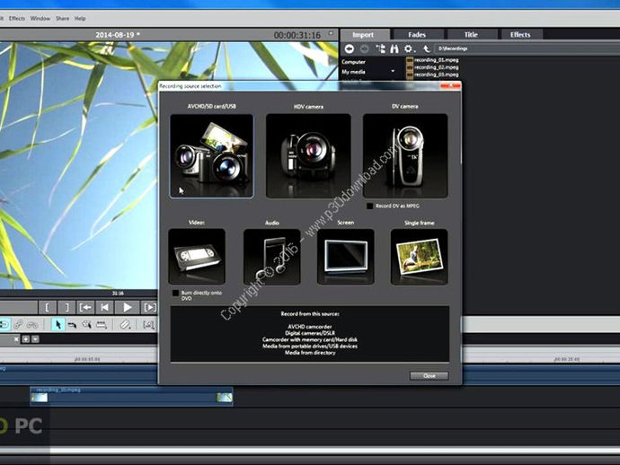This screenshot has width=620, height=465.
Task: Switch to the Effects tab
Action: pos(520,34)
